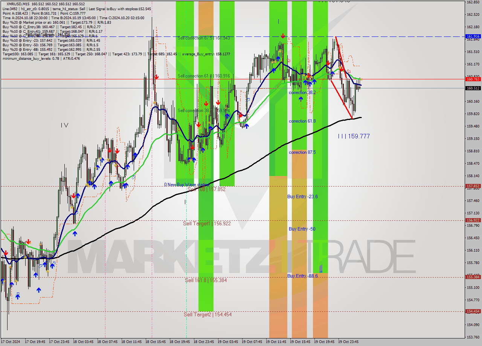
Task: Click the 156.110 price axis value
Action: [473, 250]
